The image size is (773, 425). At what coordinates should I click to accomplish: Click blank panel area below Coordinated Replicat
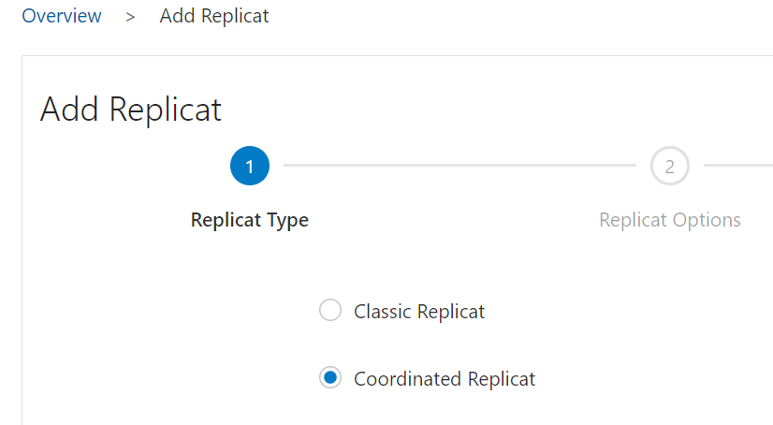click(421, 410)
